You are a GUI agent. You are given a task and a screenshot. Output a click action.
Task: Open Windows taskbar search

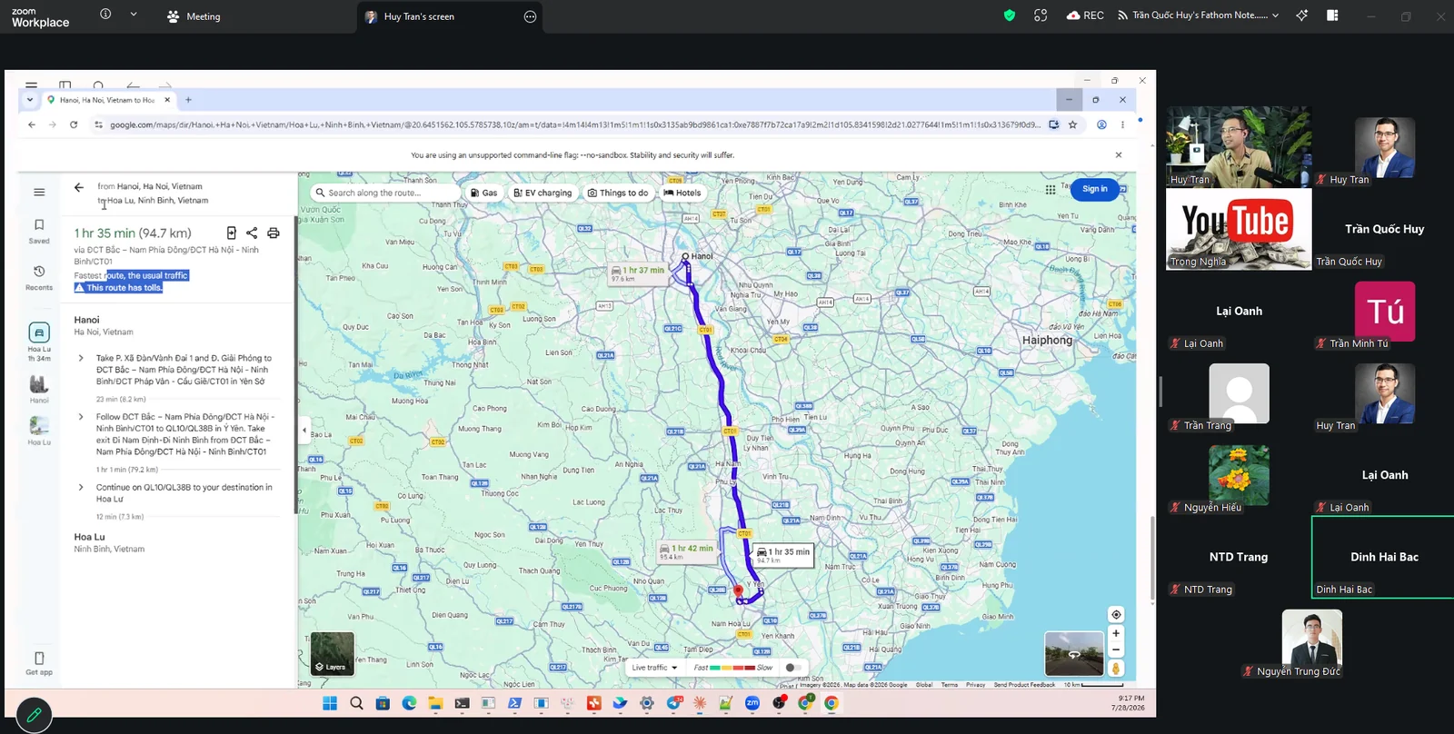click(x=356, y=703)
